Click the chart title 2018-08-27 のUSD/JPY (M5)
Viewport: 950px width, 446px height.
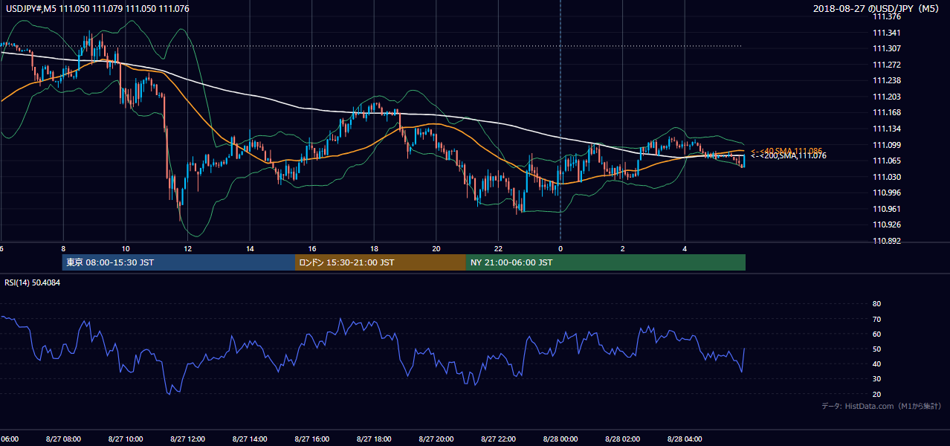877,8
